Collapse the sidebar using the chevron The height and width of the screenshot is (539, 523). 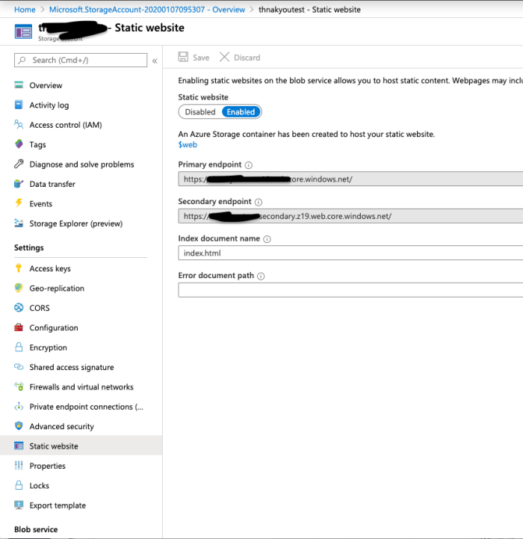[155, 61]
